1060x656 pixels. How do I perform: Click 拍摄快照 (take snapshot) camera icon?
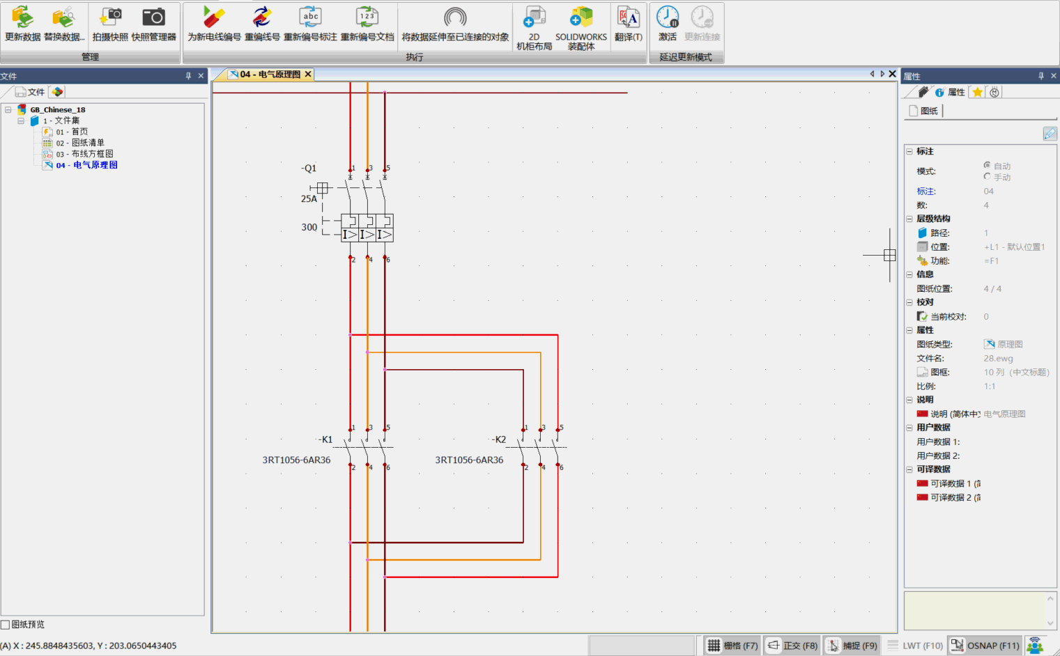click(x=110, y=17)
